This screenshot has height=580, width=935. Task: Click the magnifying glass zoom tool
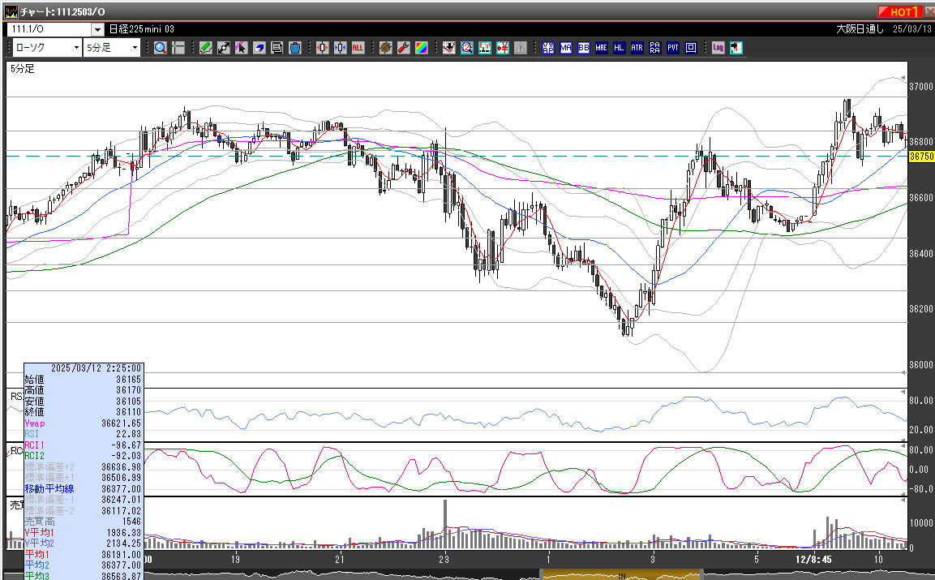click(x=160, y=48)
